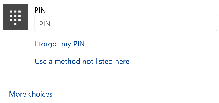Select the PIN sign-in option image
This screenshot has height=103, width=219.
pos(15,17)
